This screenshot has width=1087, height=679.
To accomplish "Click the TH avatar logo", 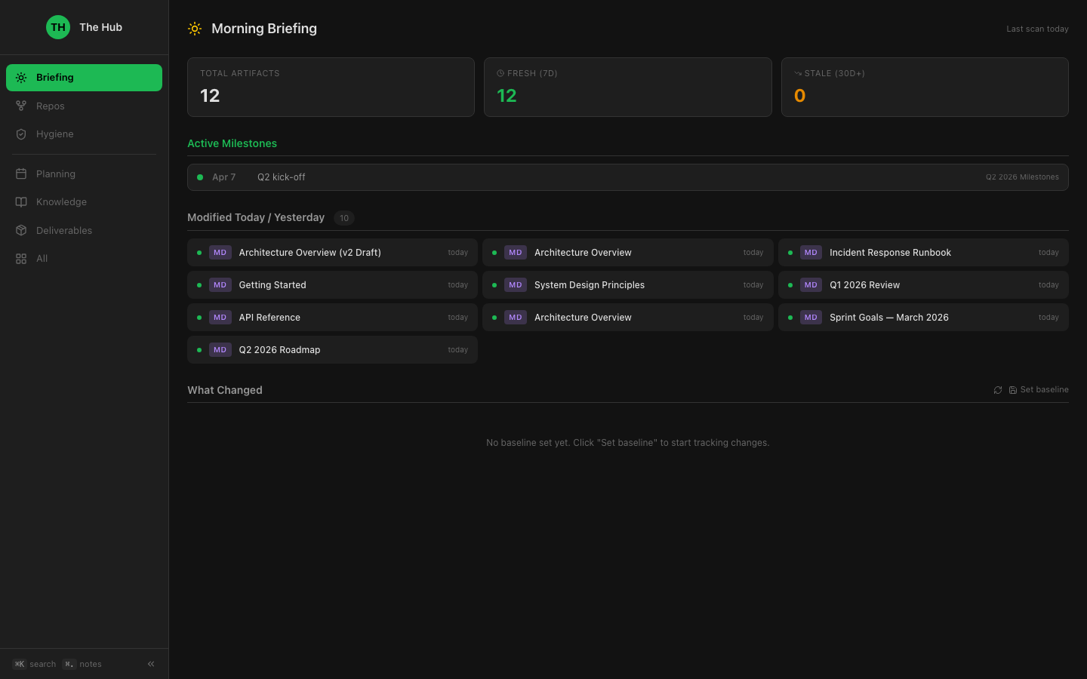I will point(58,27).
